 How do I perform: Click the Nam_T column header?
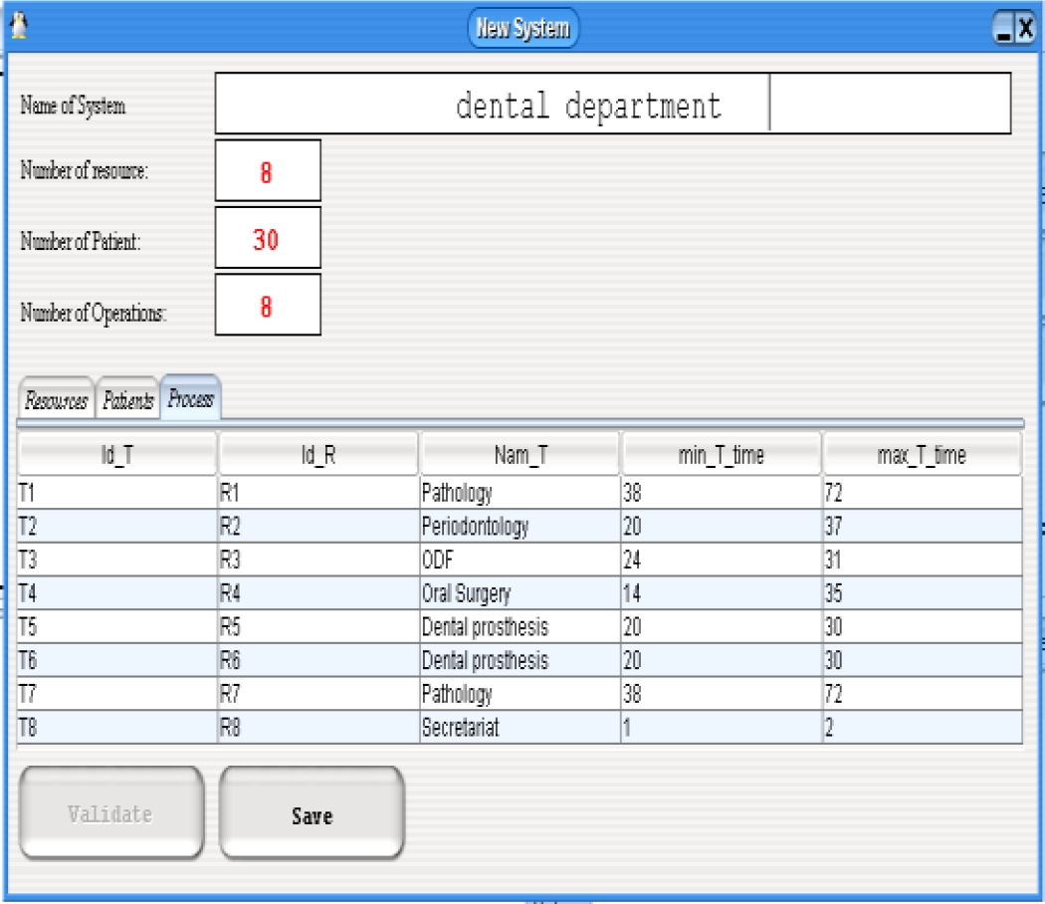(x=520, y=455)
